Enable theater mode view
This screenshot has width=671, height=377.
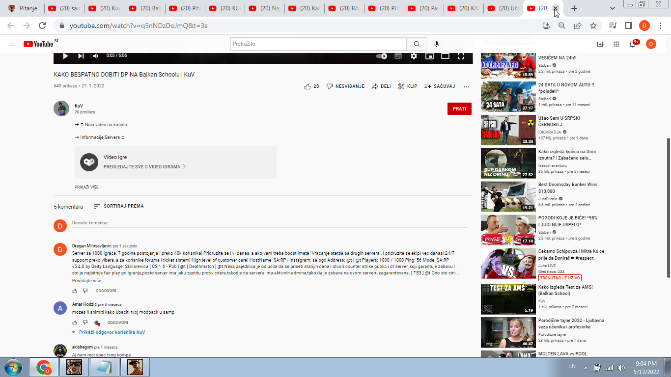pyautogui.click(x=445, y=56)
